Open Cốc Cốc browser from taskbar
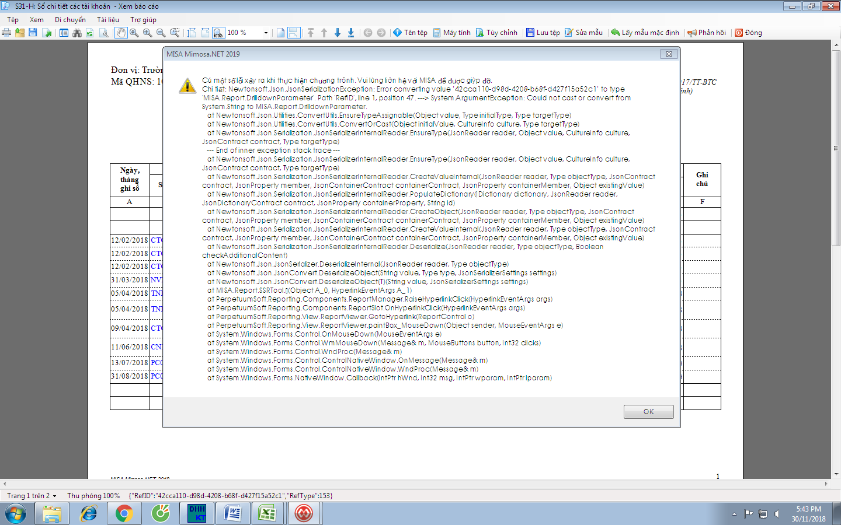This screenshot has height=525, width=841. coord(161,513)
